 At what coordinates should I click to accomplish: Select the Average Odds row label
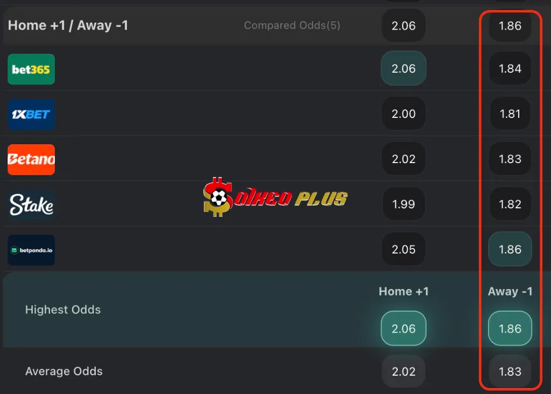64,371
